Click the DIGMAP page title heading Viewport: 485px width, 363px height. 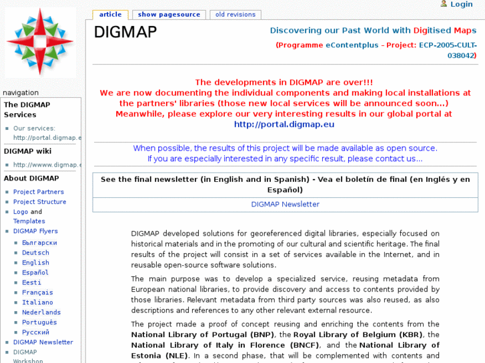point(125,32)
